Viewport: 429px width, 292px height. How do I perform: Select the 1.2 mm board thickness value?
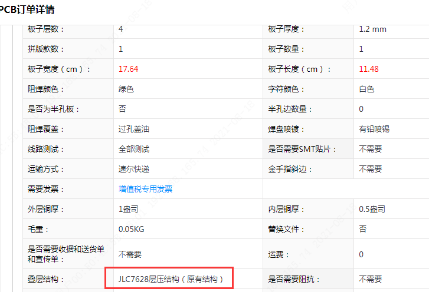click(x=372, y=29)
